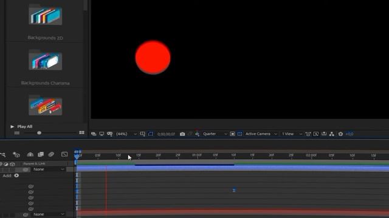Click Play All button
The height and width of the screenshot is (218, 389).
point(21,127)
